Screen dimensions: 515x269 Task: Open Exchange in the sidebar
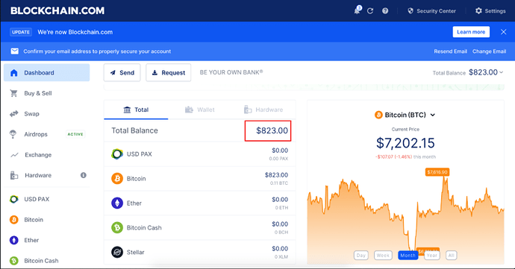coord(46,155)
